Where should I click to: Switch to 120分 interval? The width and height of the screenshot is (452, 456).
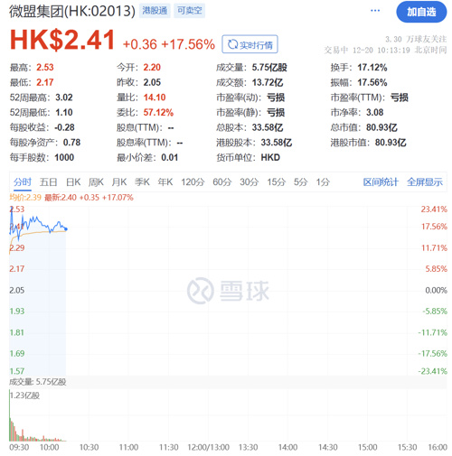click(x=193, y=182)
